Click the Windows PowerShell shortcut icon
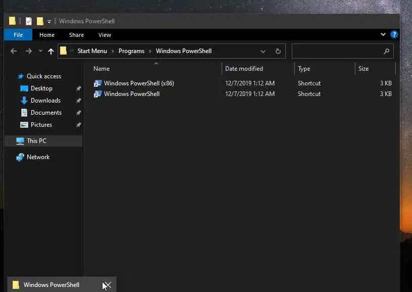Screen dimensions: 412x292 tap(97, 94)
